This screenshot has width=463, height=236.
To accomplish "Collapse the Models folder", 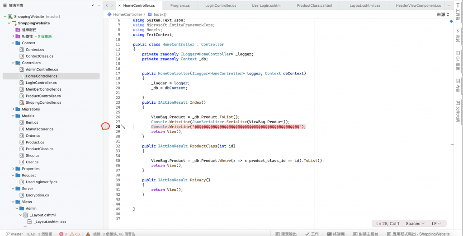I will 13,116.
